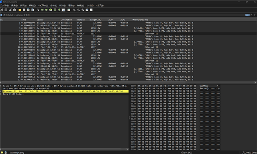Screen dimensions: 257x154
Task: Close this capture file
Action: pyautogui.click(x=29, y=10)
